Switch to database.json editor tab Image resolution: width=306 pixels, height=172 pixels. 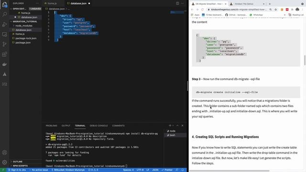(x=78, y=3)
